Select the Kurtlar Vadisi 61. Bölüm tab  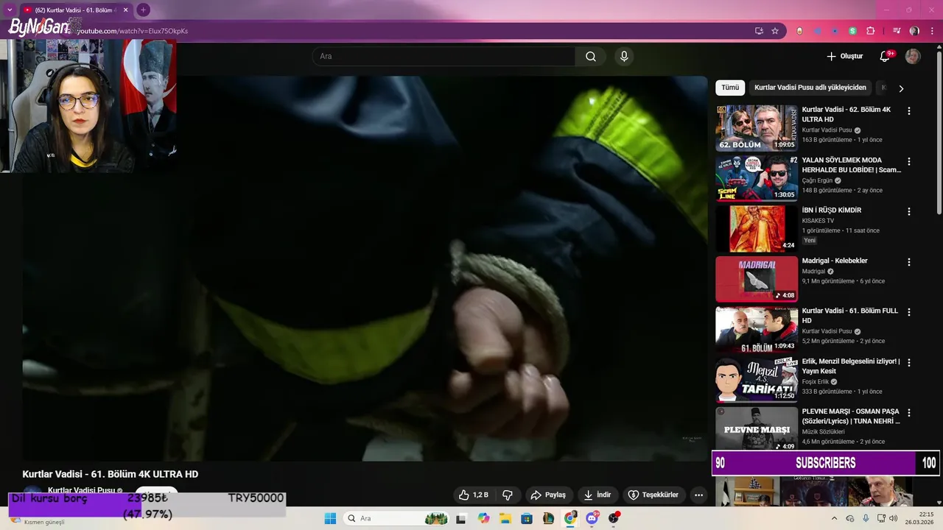(x=75, y=10)
